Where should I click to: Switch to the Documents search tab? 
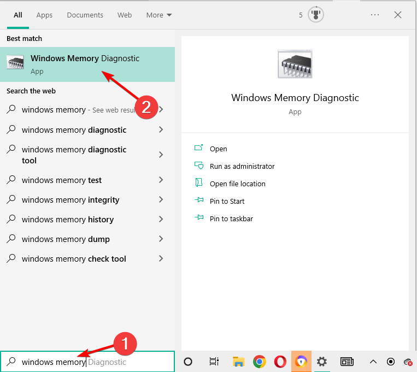click(x=85, y=15)
